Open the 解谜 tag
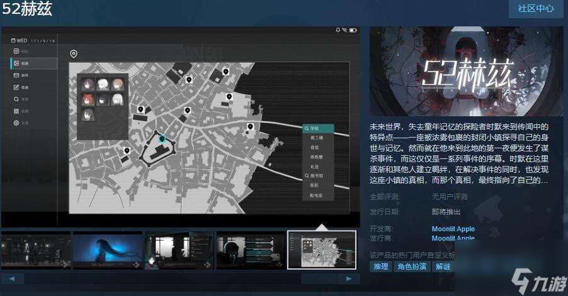568x296 pixels. (x=443, y=266)
